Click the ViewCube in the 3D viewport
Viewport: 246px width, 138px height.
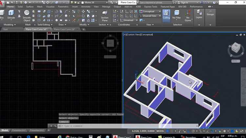point(236,48)
